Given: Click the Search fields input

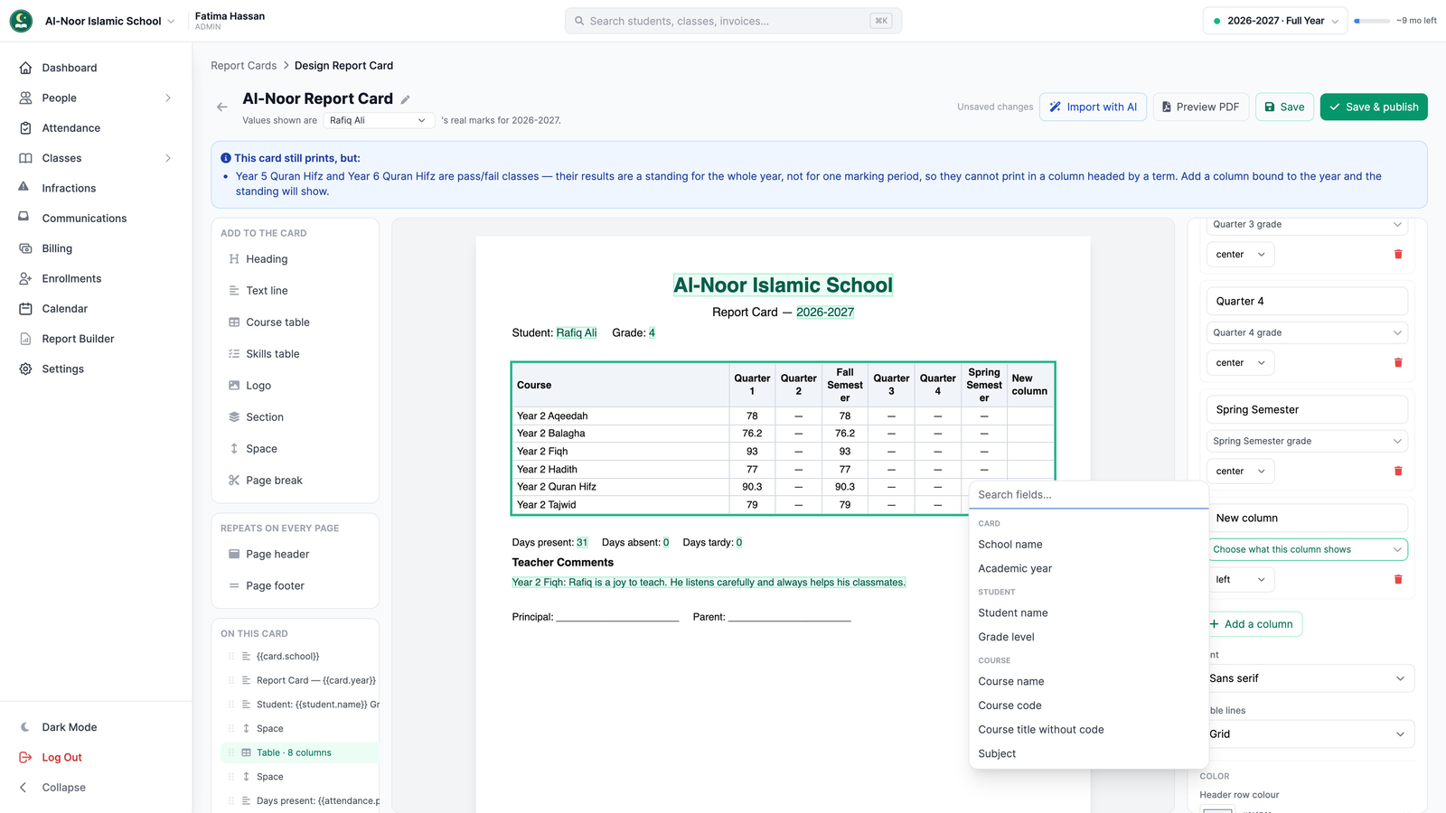Looking at the screenshot, I should coord(1088,495).
